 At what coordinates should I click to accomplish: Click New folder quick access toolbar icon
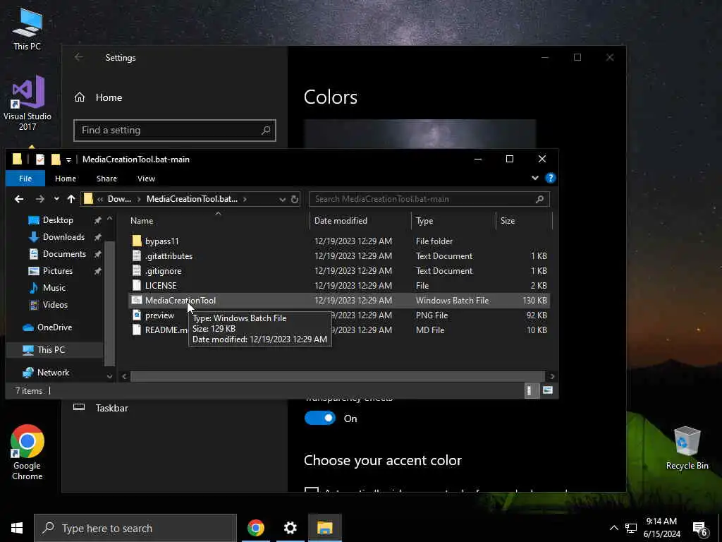point(56,159)
